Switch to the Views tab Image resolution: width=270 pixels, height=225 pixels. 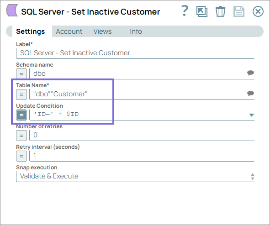point(102,31)
